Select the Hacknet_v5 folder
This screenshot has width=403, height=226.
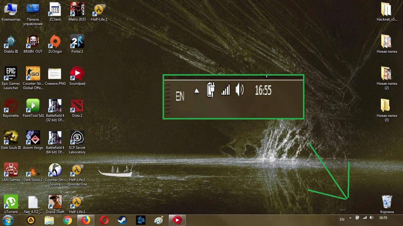[x=387, y=12]
